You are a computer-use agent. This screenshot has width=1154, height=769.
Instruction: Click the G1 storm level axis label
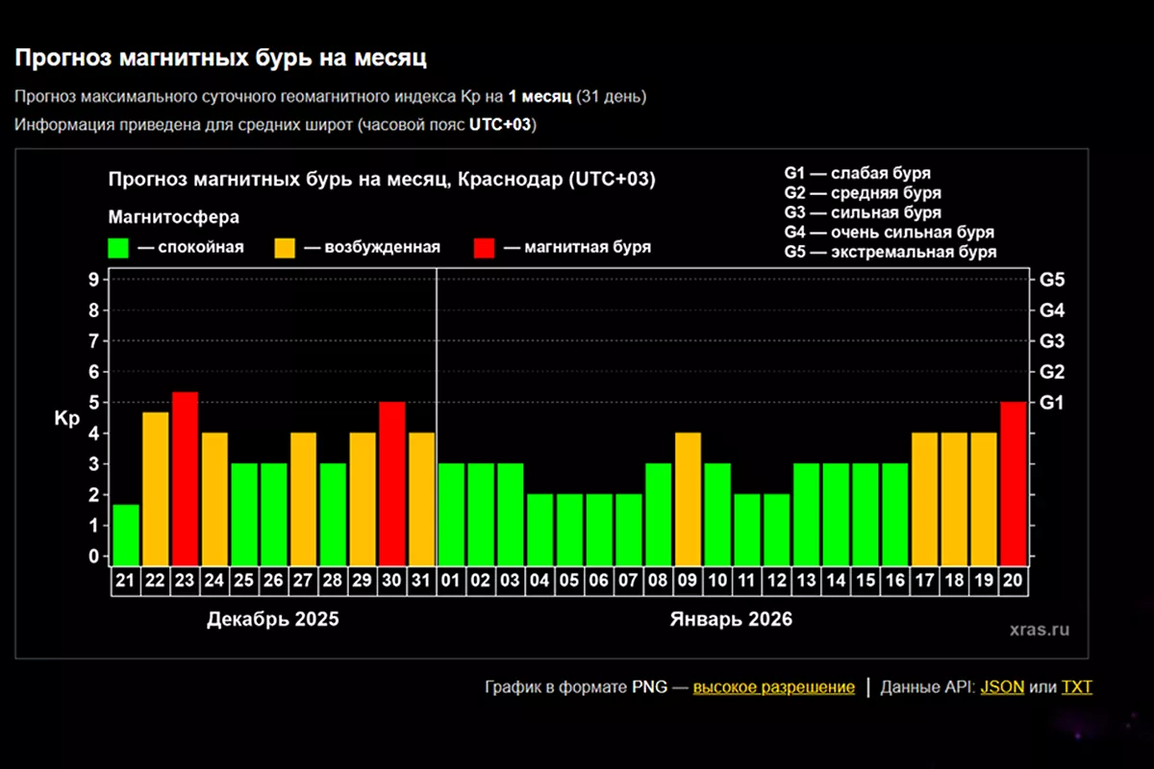click(x=1051, y=403)
